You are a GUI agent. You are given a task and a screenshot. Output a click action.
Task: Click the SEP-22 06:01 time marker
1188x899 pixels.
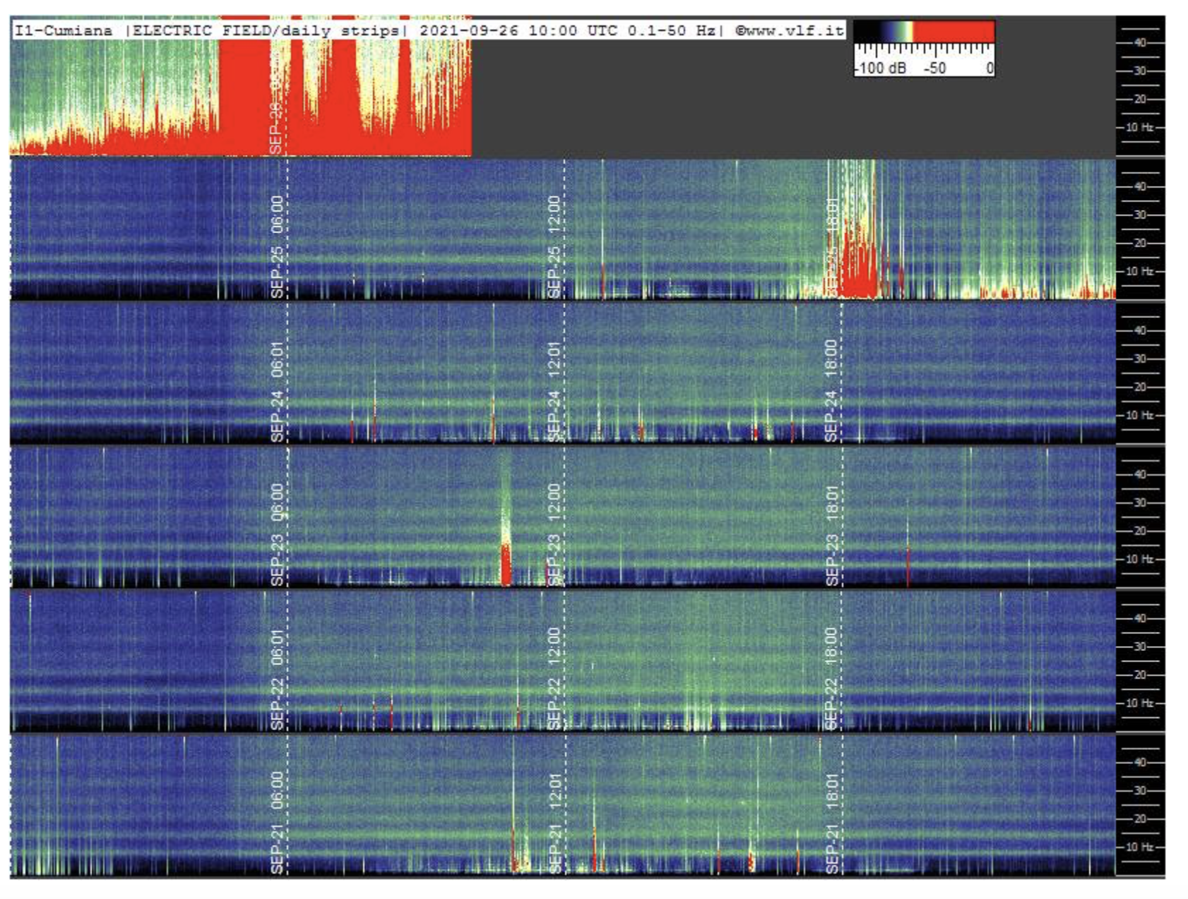click(277, 680)
